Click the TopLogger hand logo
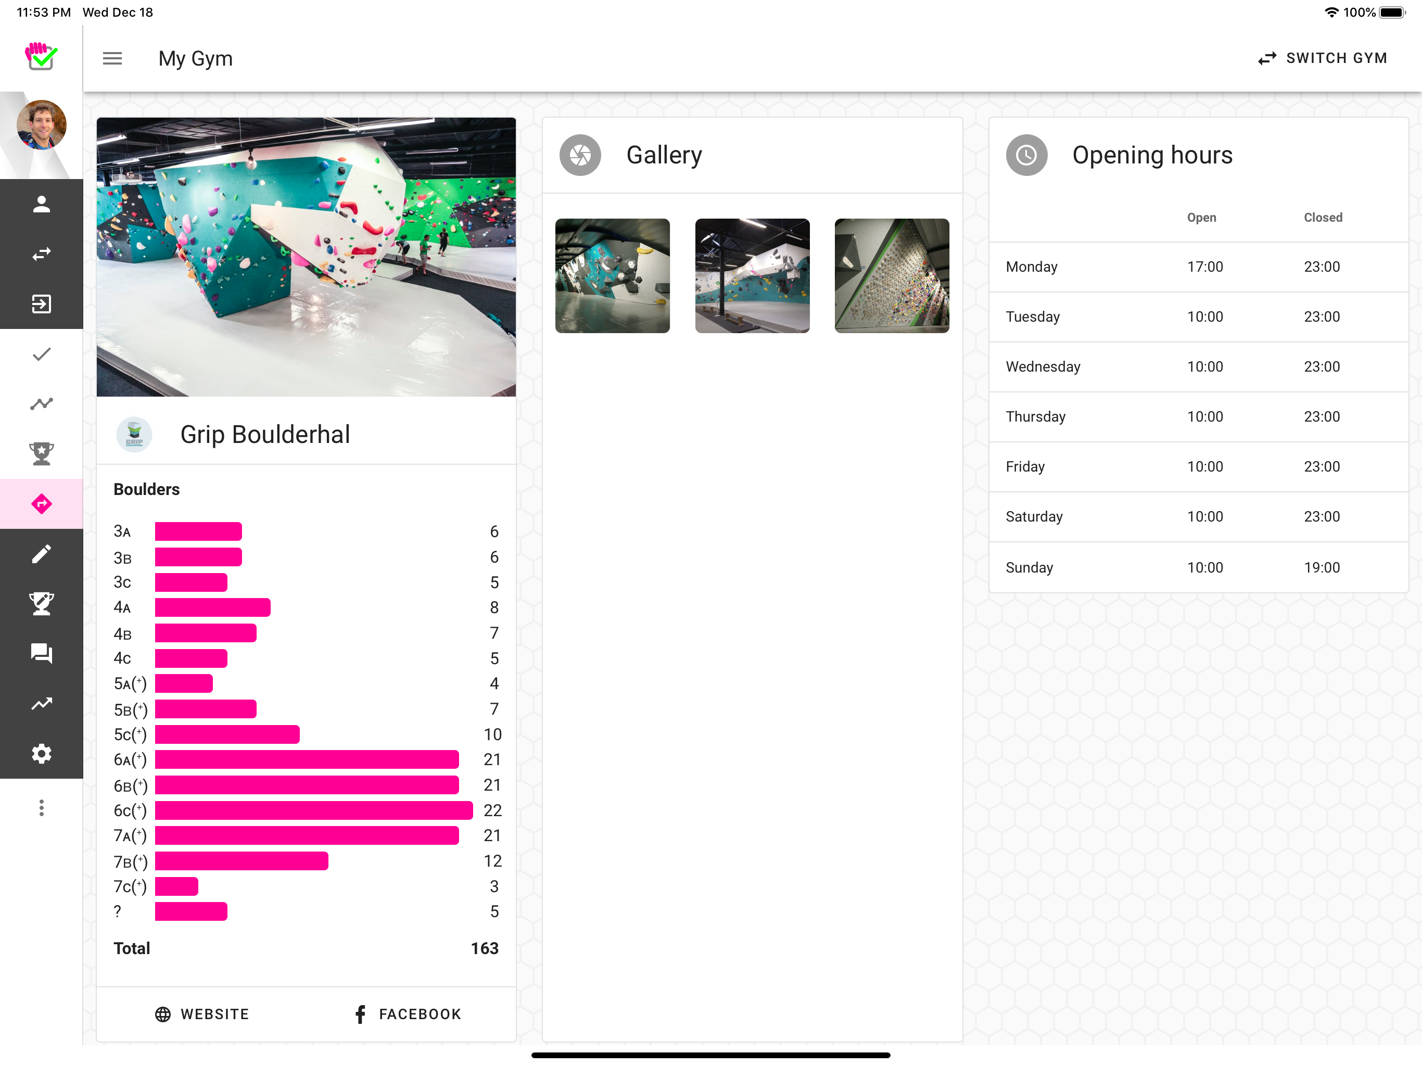 (x=41, y=56)
